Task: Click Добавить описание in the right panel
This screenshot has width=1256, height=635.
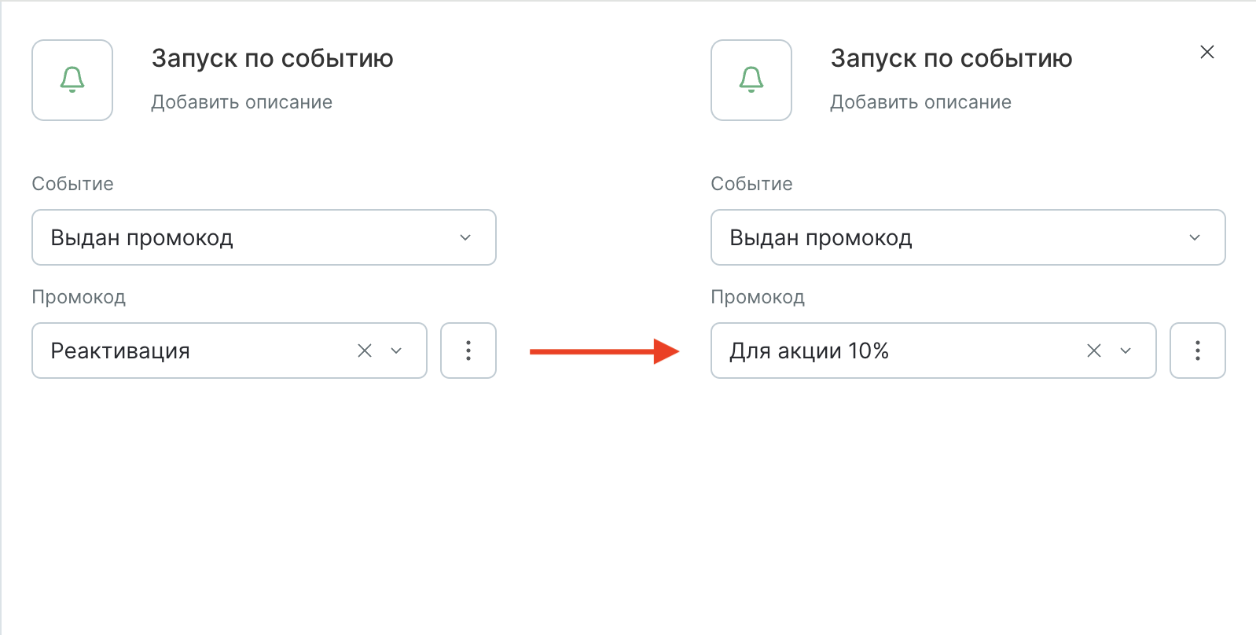Action: click(921, 102)
